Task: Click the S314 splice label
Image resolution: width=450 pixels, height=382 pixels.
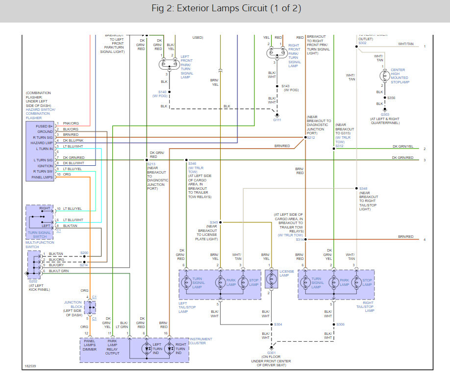Action: click(300, 239)
